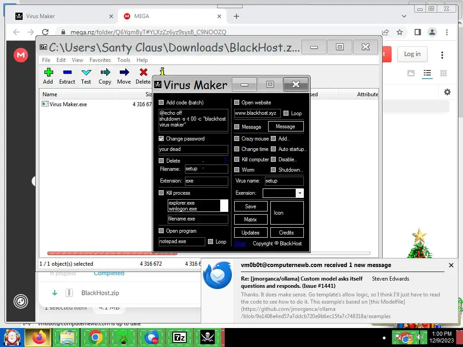Screen dimensions: 463x347
Task: Open the Tools menu in 7-Zip
Action: [x=123, y=60]
